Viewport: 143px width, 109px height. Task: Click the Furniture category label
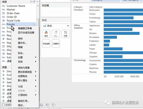[78, 10]
